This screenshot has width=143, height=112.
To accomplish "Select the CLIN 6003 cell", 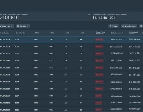I will click(51, 82).
